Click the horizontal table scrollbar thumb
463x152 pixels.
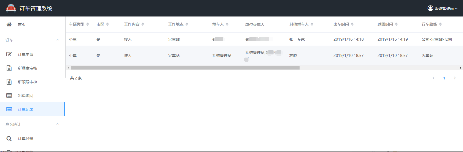[185, 68]
